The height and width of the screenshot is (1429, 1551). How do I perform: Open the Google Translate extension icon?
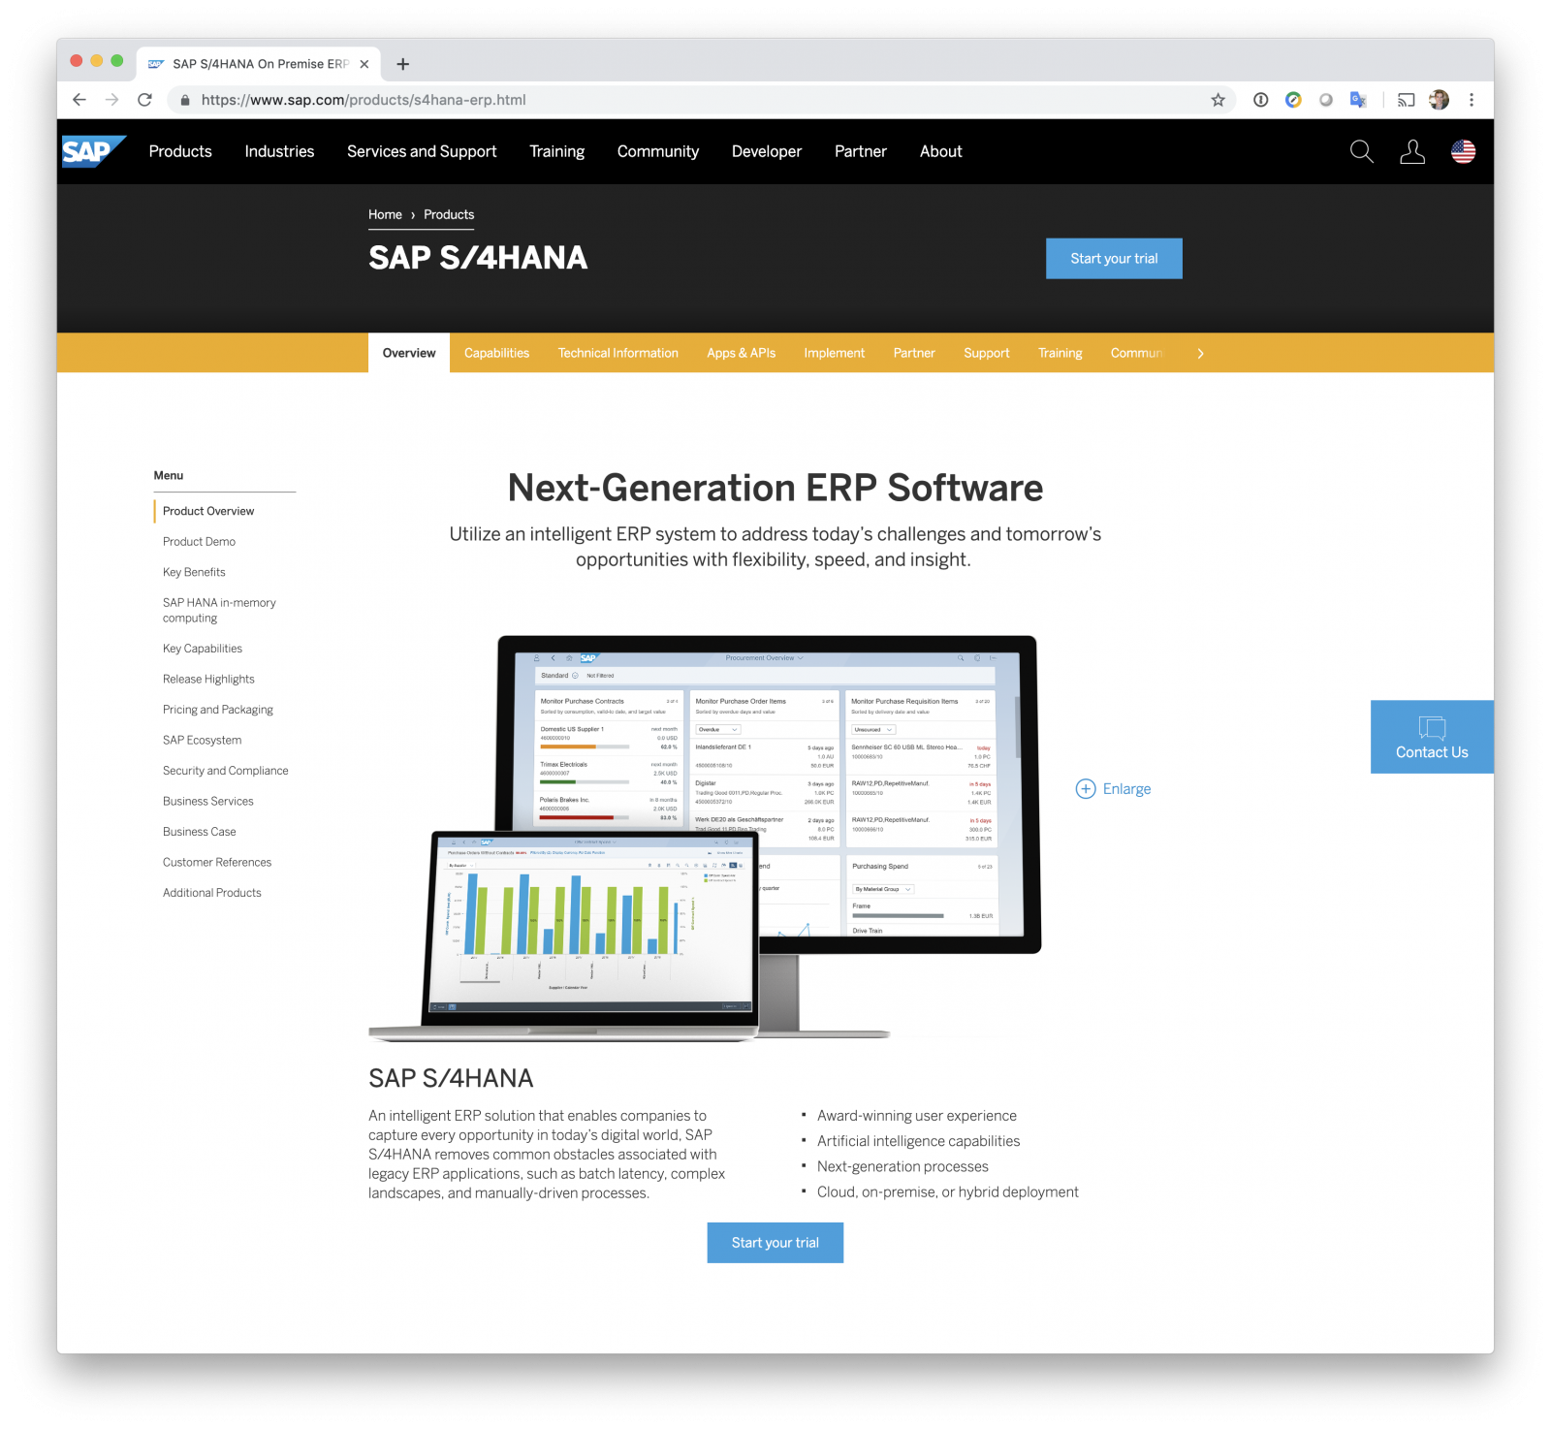(1358, 100)
